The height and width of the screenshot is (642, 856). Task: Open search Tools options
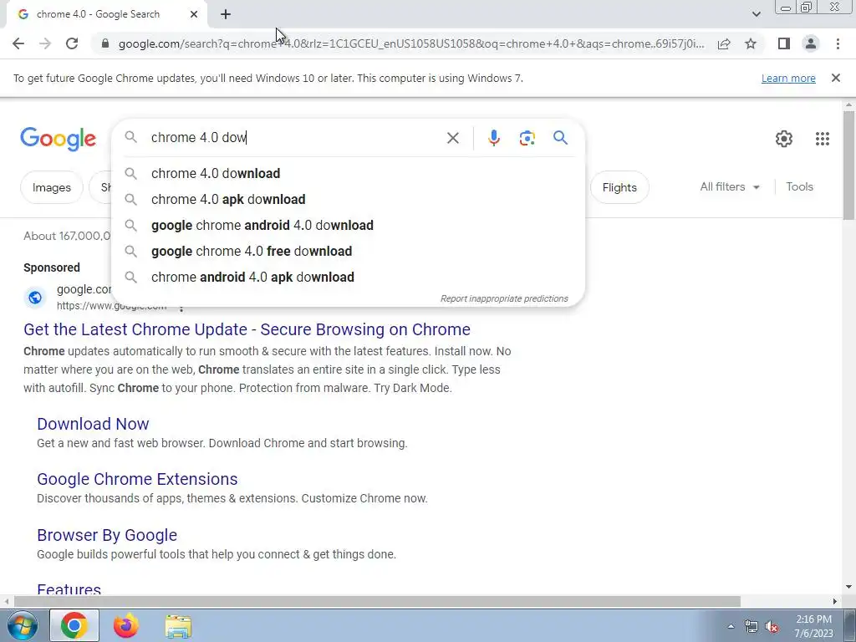click(799, 186)
